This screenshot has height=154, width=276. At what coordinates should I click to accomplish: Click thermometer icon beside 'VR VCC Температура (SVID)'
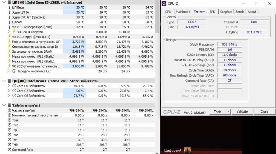coord(9,27)
